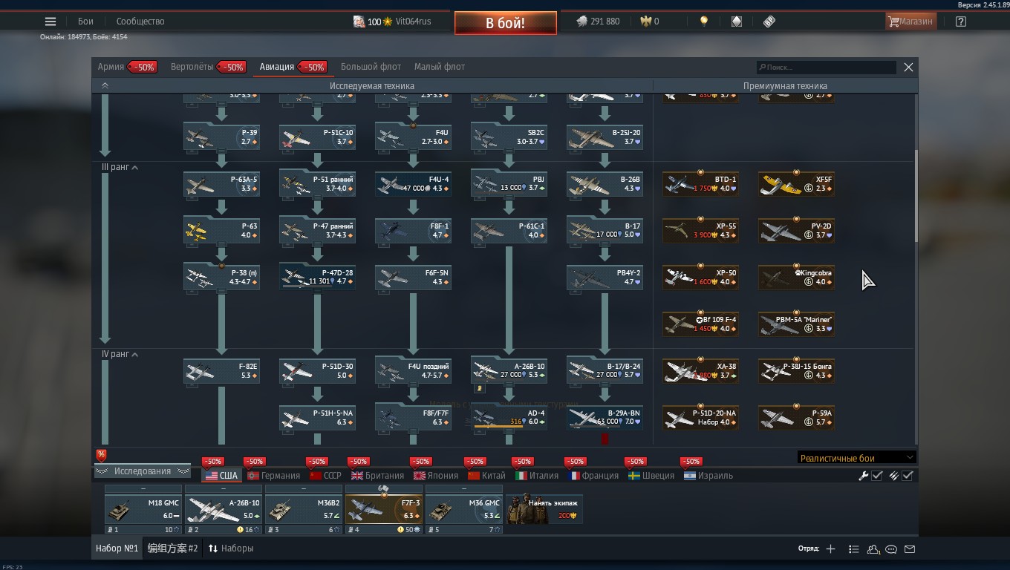Select США nation flag tab
Image resolution: width=1010 pixels, height=570 pixels.
point(221,476)
